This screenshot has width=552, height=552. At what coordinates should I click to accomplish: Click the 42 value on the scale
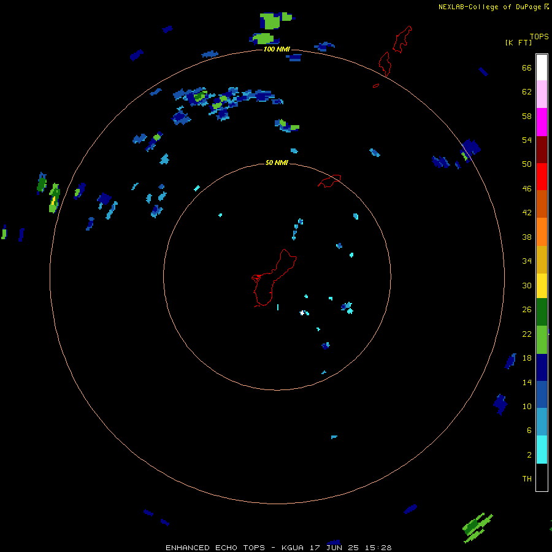[527, 213]
